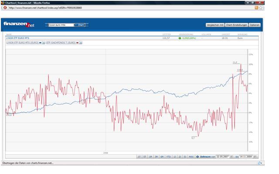The height and width of the screenshot is (174, 279).
Task: Select the 1T time range
Action: 139,157
